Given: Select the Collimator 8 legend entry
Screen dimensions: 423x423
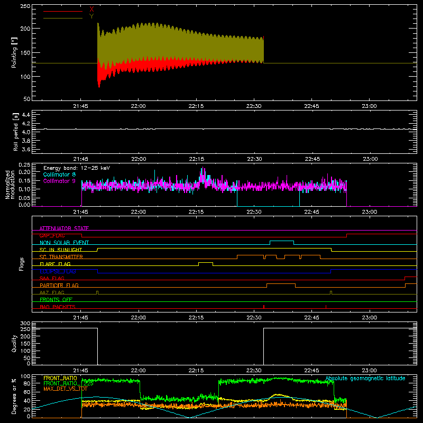Looking at the screenshot, I should 59,174.
